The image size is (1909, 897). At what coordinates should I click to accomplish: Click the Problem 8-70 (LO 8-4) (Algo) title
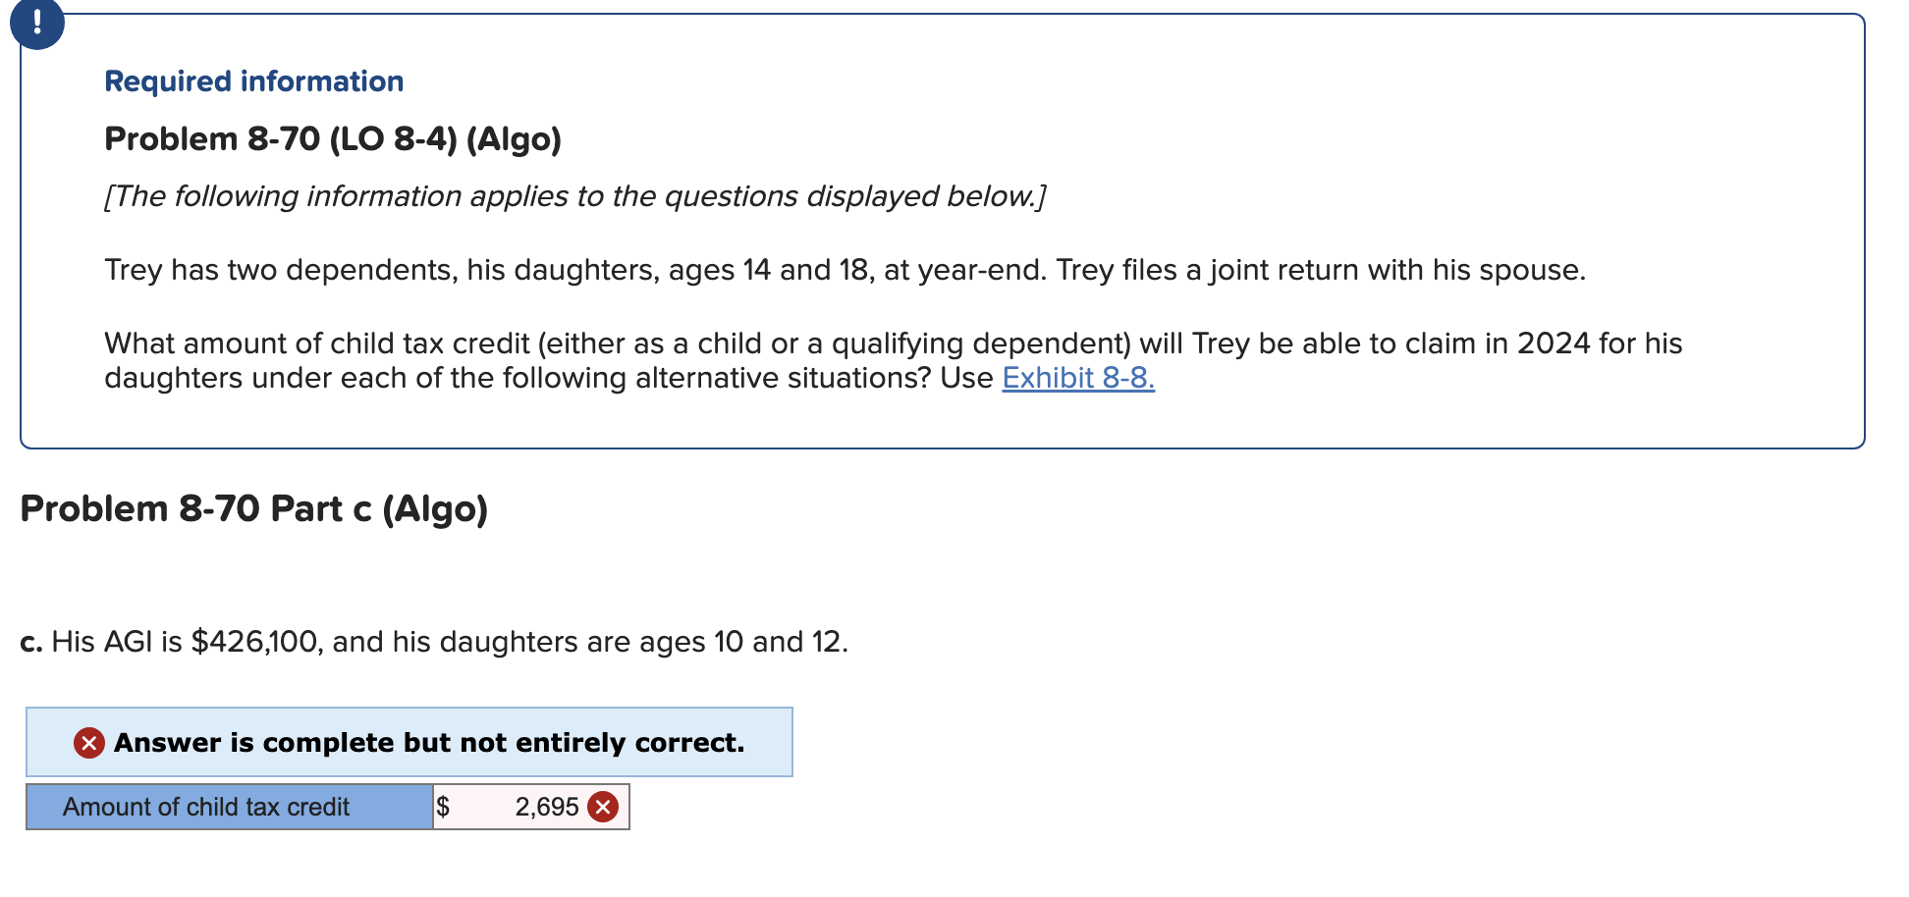[x=332, y=138]
